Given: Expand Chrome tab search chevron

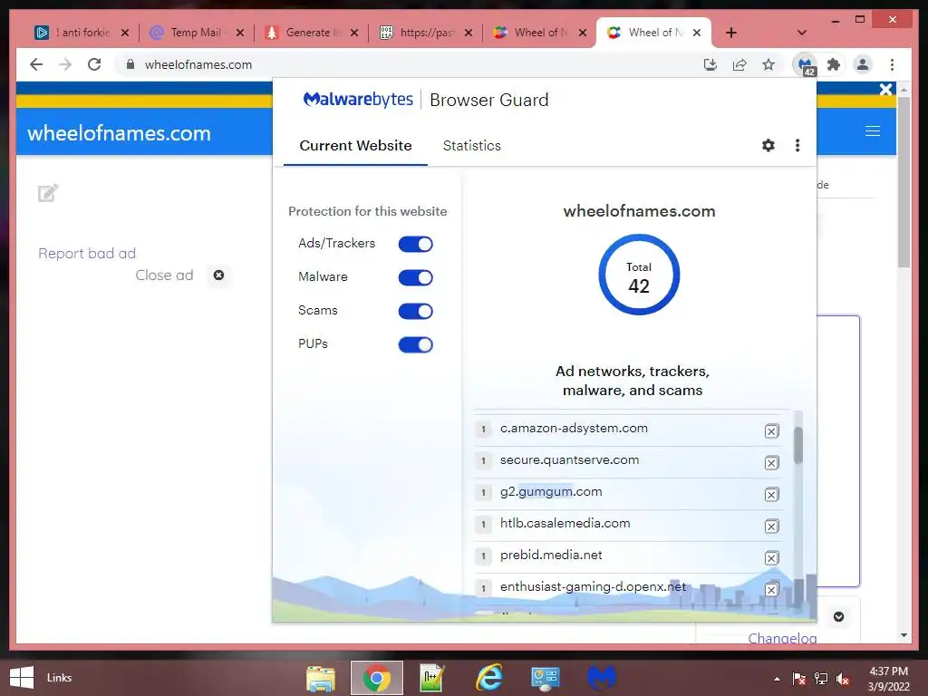Looking at the screenshot, I should (801, 33).
